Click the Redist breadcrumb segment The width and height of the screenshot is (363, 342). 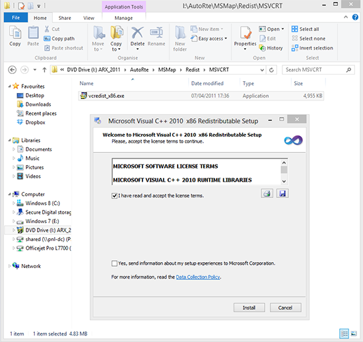tap(192, 70)
